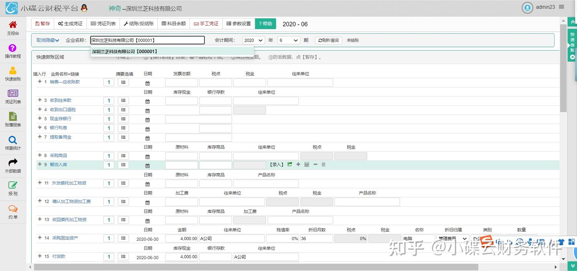
Task: Open 摘要选填 list icon on 采购商品 row
Action: pyautogui.click(x=123, y=156)
